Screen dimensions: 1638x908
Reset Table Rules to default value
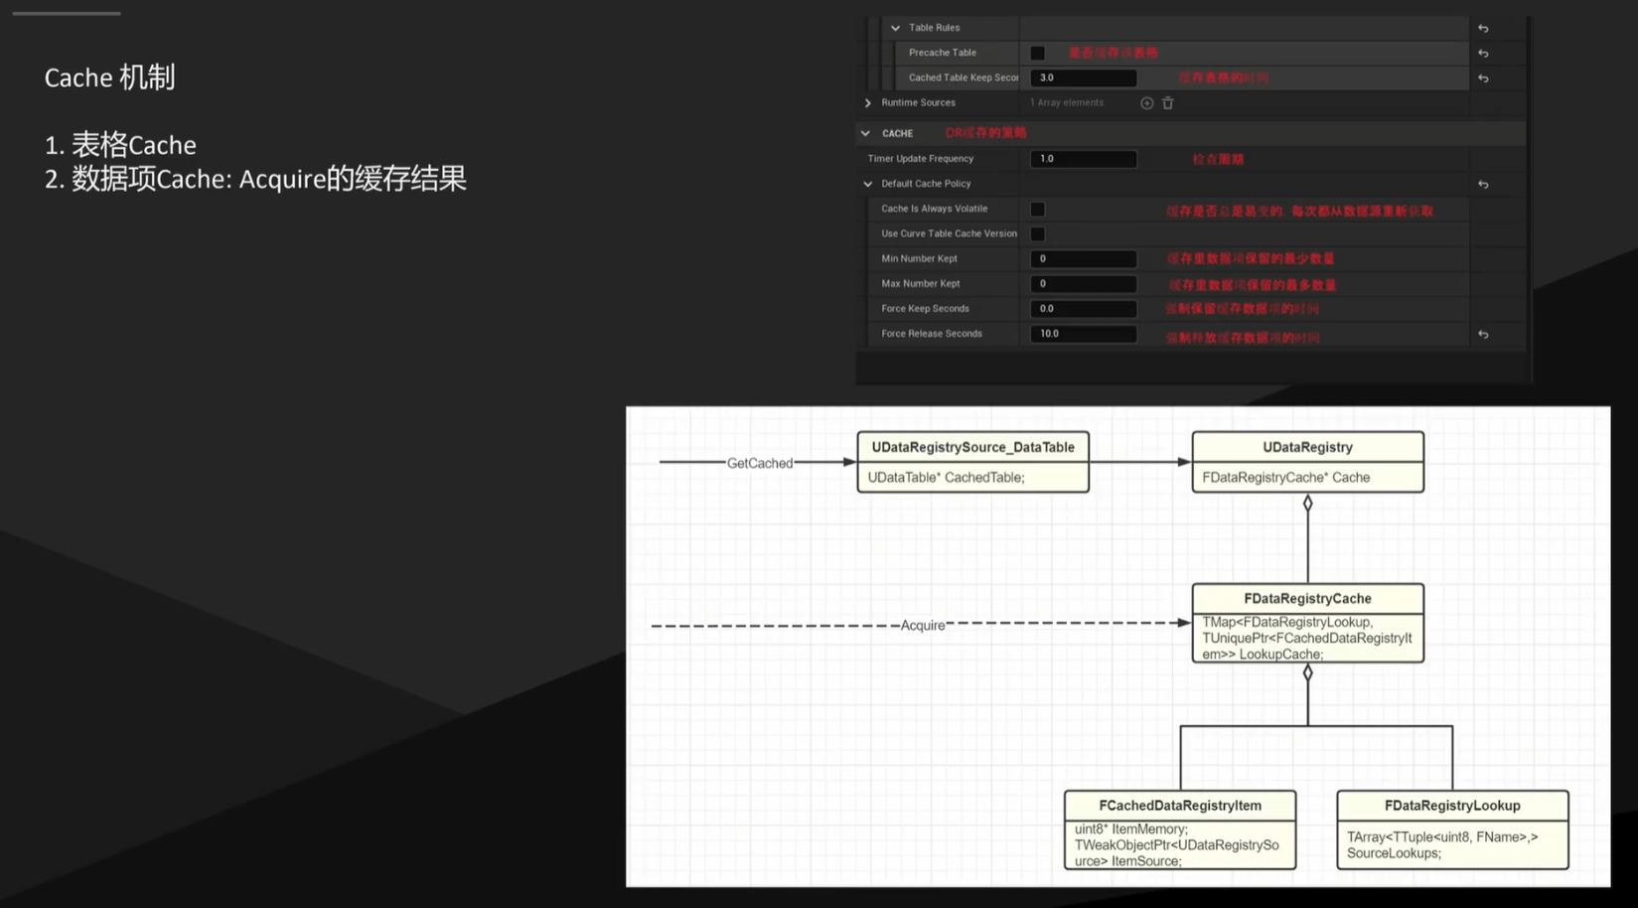point(1483,29)
